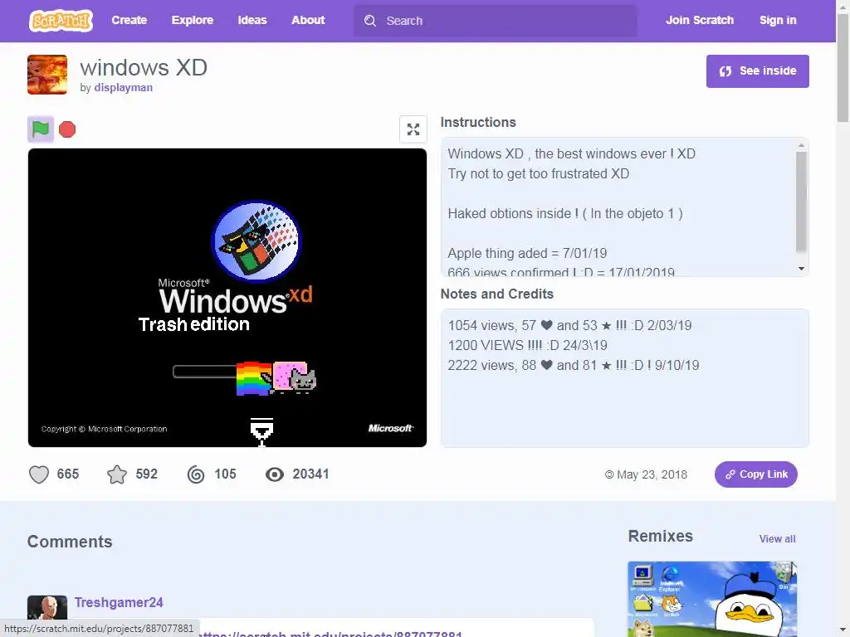Screen dimensions: 850x637
Task: Love project with heart icon
Action: coord(39,474)
